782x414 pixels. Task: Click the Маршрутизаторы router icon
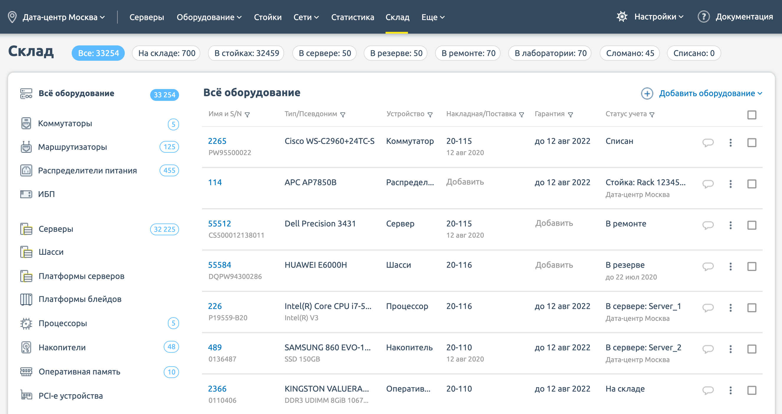26,147
